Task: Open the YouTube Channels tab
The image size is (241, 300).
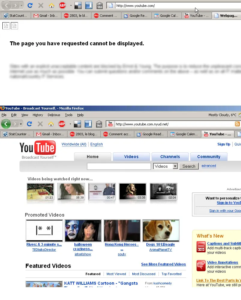Action: pyautogui.click(x=170, y=157)
